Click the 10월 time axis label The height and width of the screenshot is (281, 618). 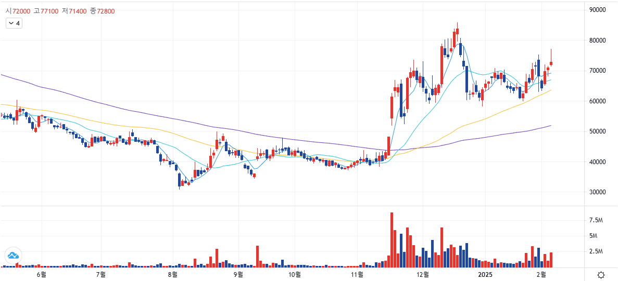294,274
